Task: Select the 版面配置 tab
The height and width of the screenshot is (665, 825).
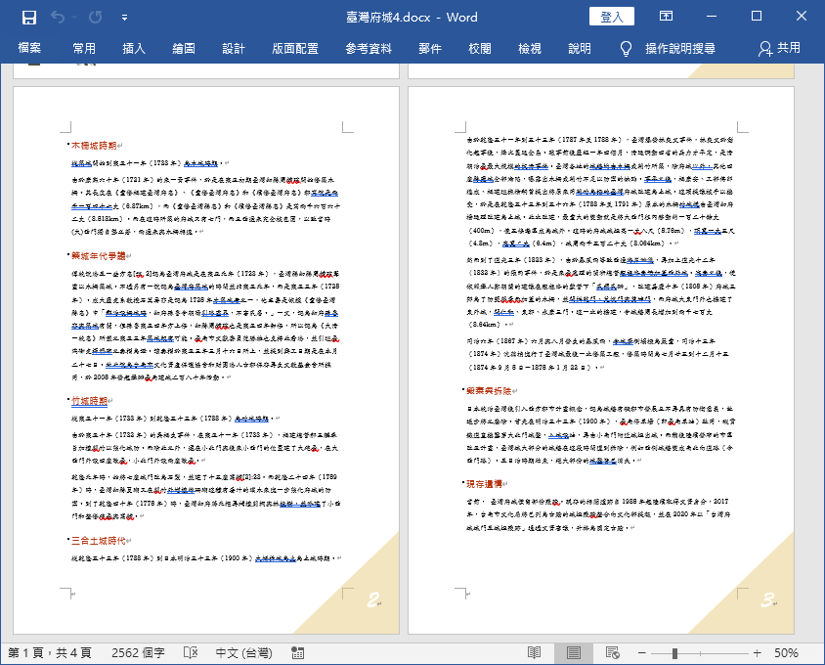Action: 295,49
